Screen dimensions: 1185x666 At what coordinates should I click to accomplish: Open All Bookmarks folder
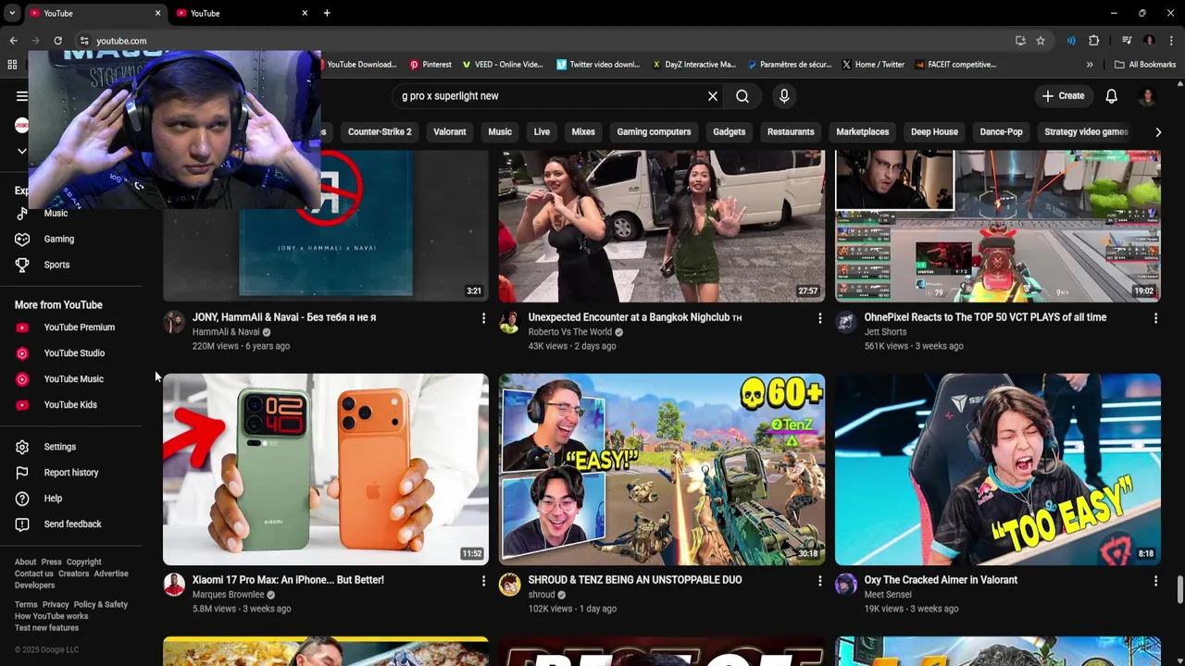click(x=1145, y=65)
